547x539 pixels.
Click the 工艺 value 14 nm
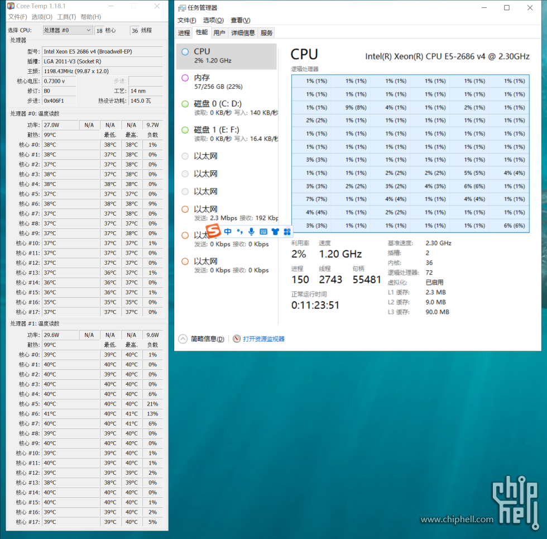click(146, 90)
